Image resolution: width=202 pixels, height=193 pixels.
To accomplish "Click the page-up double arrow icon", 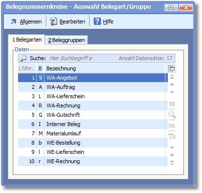I will (172, 85).
